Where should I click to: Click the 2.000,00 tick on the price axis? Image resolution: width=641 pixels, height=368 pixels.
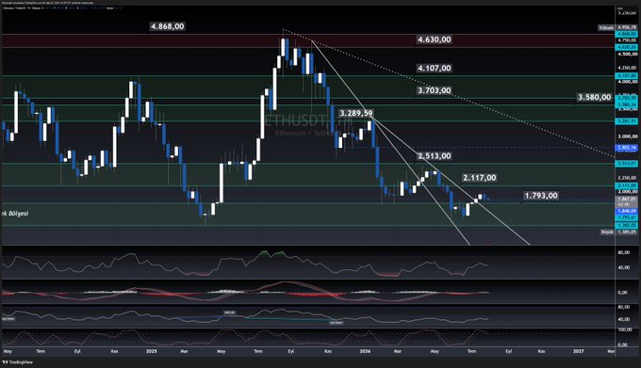pyautogui.click(x=627, y=191)
